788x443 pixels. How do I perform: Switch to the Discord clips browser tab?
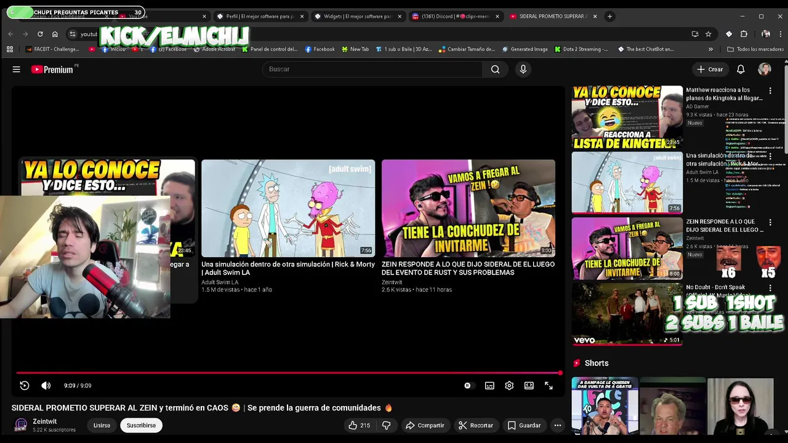(x=456, y=17)
